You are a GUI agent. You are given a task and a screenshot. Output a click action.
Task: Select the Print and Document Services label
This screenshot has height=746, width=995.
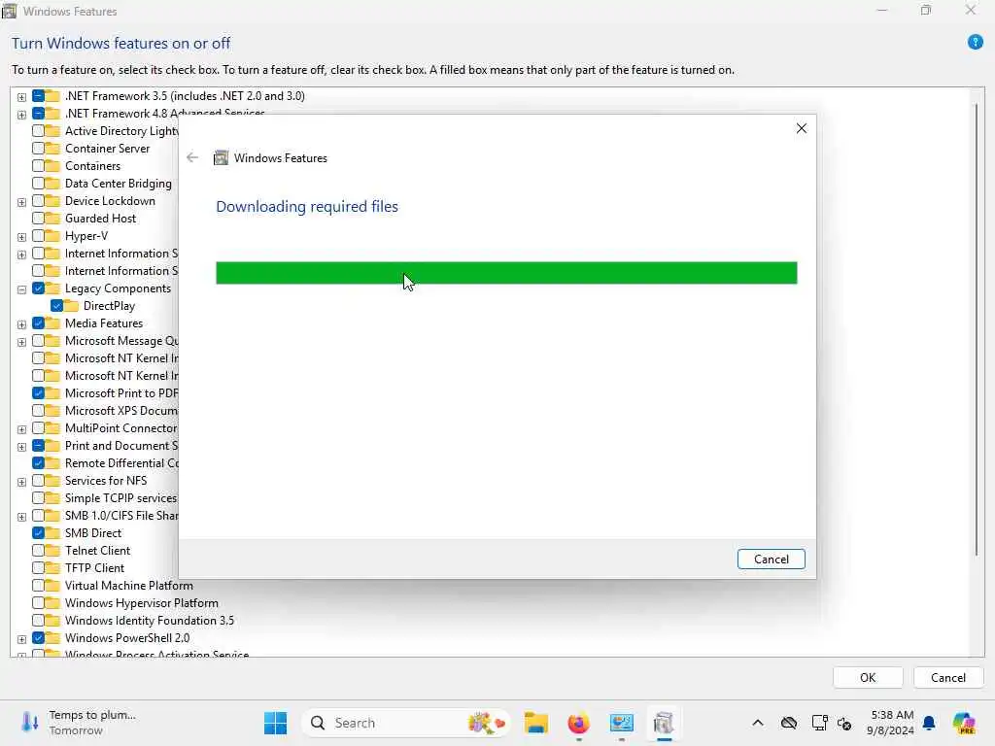tap(121, 445)
